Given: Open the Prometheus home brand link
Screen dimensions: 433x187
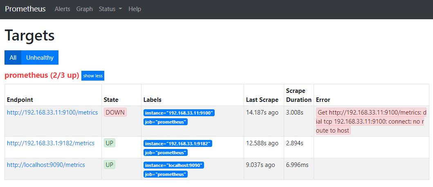Looking at the screenshot, I should 25,9.
